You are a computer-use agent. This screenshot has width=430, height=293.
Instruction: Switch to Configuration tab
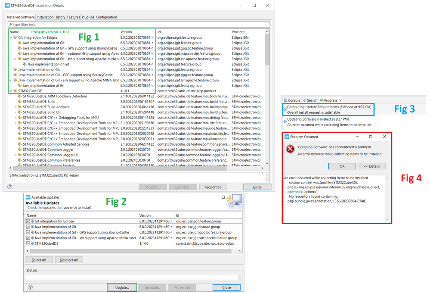(x=106, y=17)
